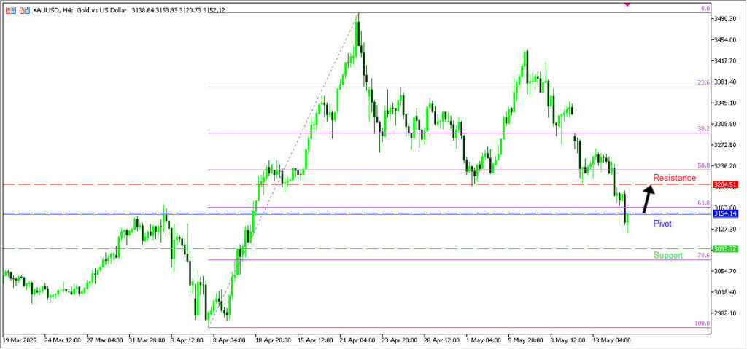Click the pink triangle marker at chart top
The width and height of the screenshot is (747, 349).
point(627,4)
